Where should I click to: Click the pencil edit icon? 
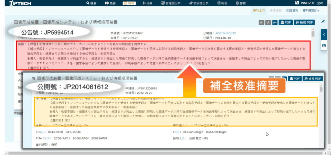tap(324, 22)
